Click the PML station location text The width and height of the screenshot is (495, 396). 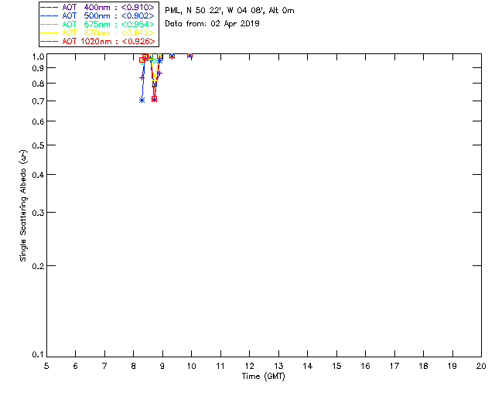pos(230,10)
